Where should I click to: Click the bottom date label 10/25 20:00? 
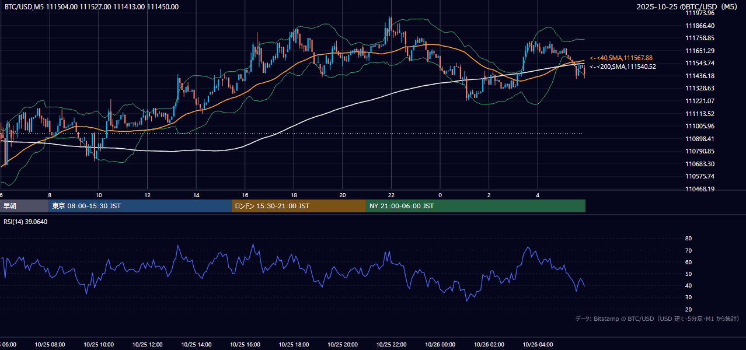[x=343, y=345]
